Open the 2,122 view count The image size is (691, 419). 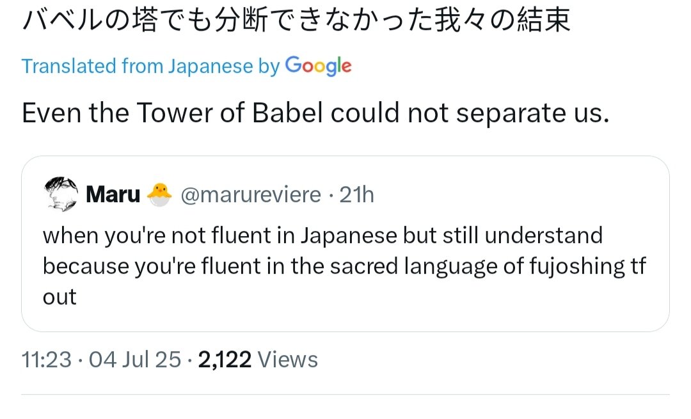225,360
